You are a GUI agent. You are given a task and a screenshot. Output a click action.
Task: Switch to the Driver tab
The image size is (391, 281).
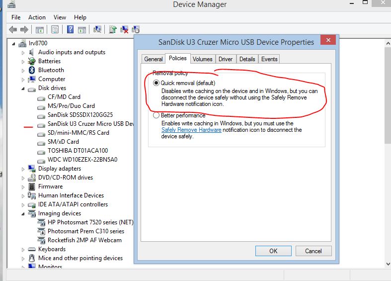[226, 59]
